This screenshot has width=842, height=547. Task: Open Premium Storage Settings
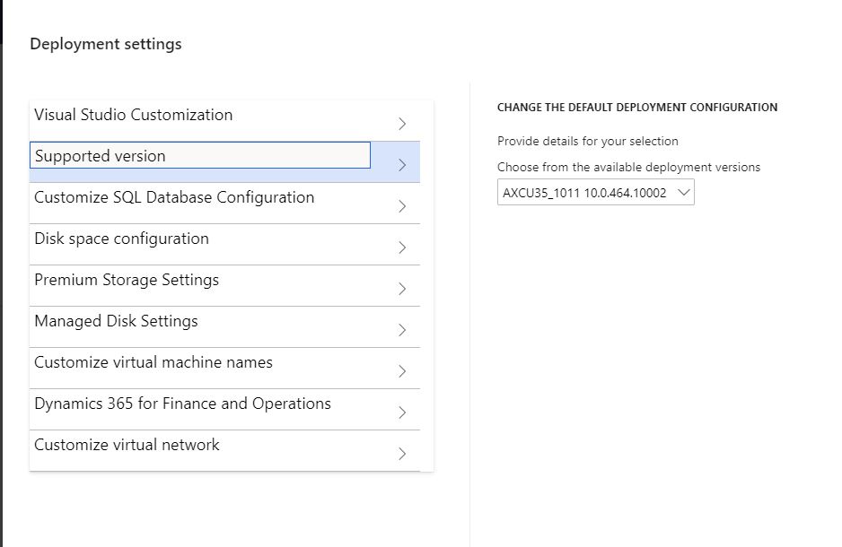pyautogui.click(x=127, y=281)
